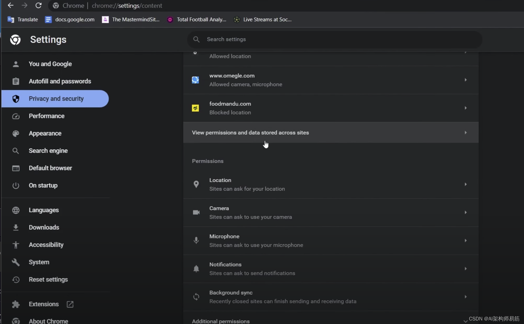Open arrow for View permissions across sites
524x324 pixels.
[466, 133]
